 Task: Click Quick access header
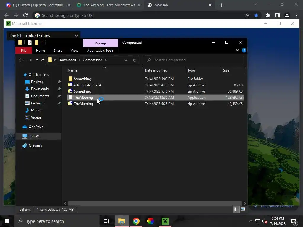(38, 75)
